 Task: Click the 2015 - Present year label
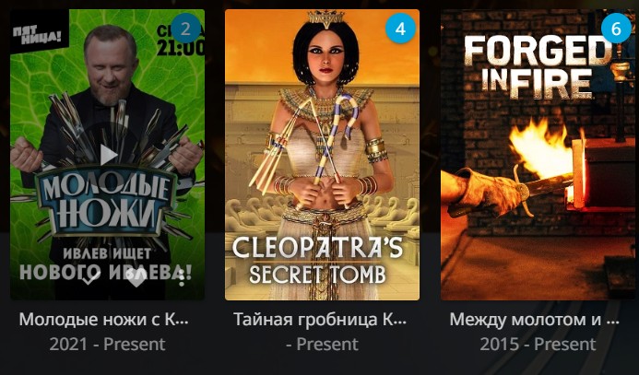click(538, 345)
